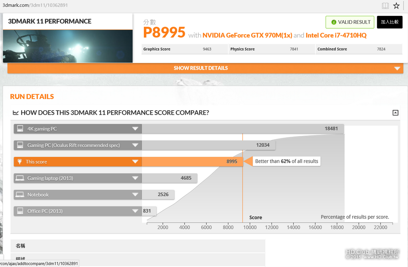Viewport: 408px width, 267px height.
Task: Click Better than 62% tooltip
Action: click(286, 161)
